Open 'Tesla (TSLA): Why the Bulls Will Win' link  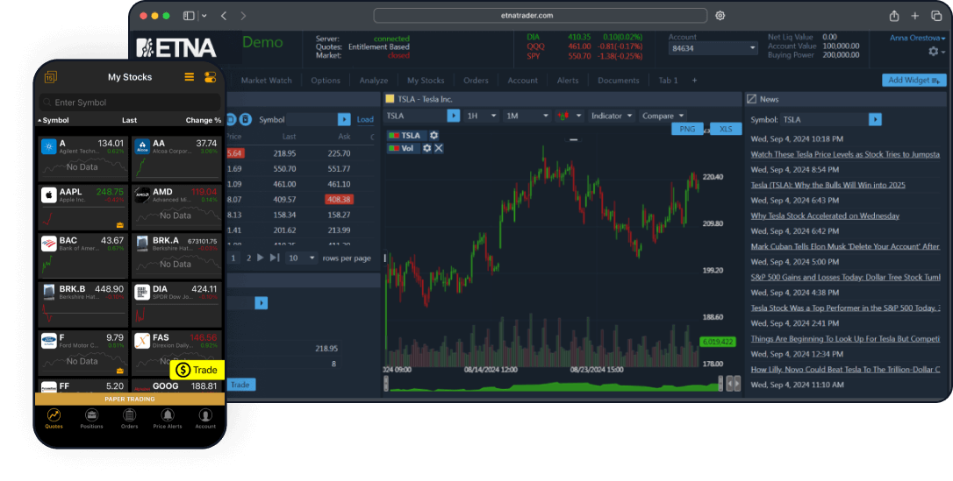coord(828,185)
